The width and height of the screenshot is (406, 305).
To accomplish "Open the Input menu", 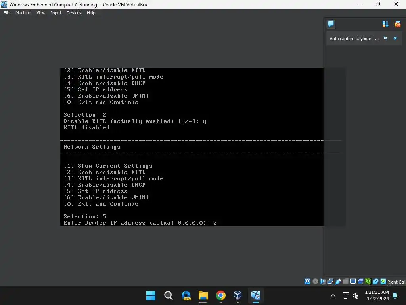I will click(x=56, y=13).
